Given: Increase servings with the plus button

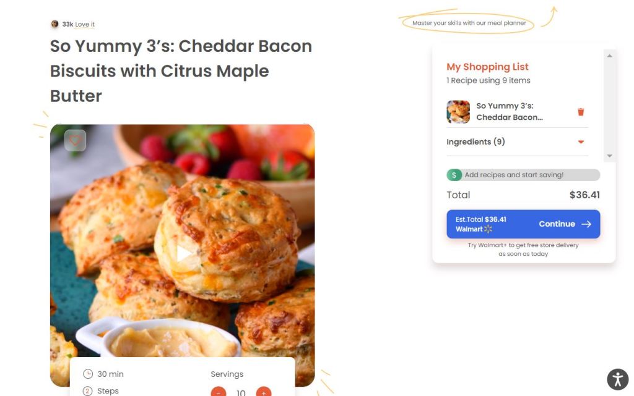Looking at the screenshot, I should coord(264,392).
